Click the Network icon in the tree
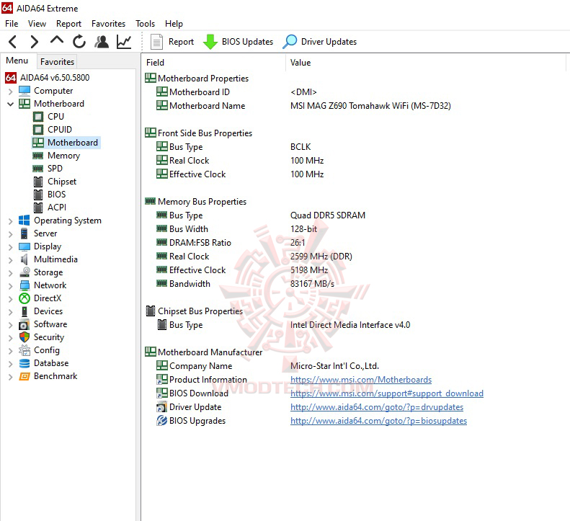Viewport: 570px width, 521px height. (25, 285)
